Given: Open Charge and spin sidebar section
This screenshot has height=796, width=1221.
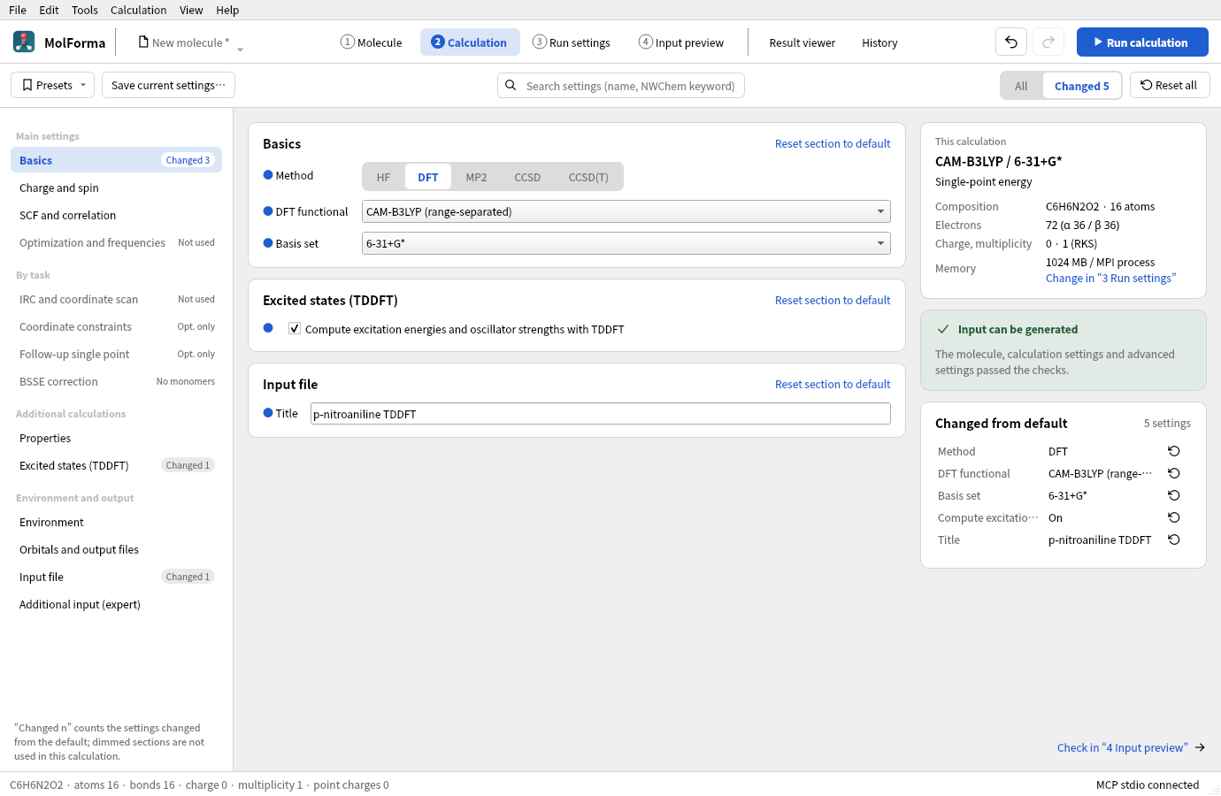Looking at the screenshot, I should (116, 188).
